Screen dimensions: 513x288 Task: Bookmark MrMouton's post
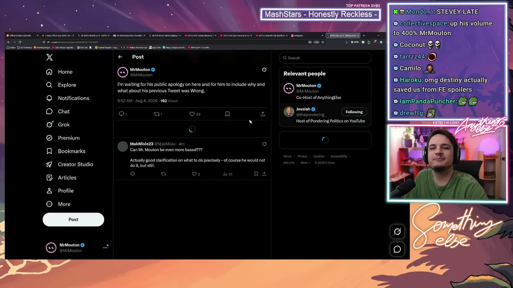pyautogui.click(x=227, y=114)
